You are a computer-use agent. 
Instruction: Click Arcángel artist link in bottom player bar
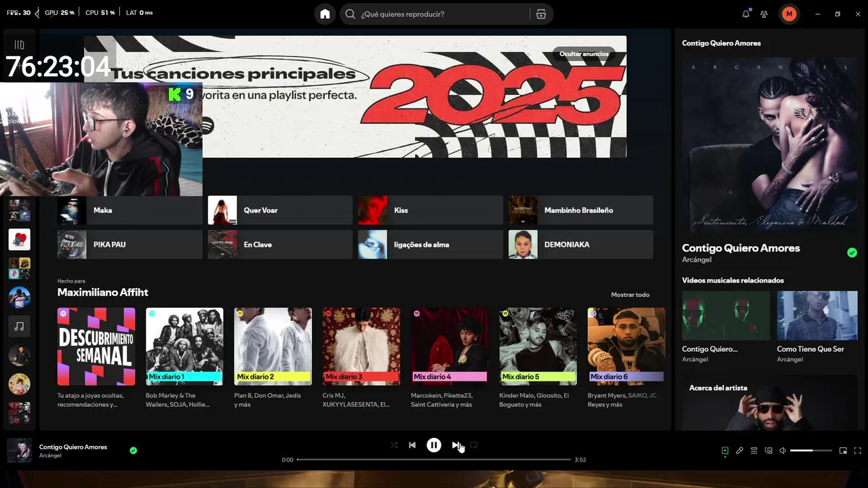(50, 455)
